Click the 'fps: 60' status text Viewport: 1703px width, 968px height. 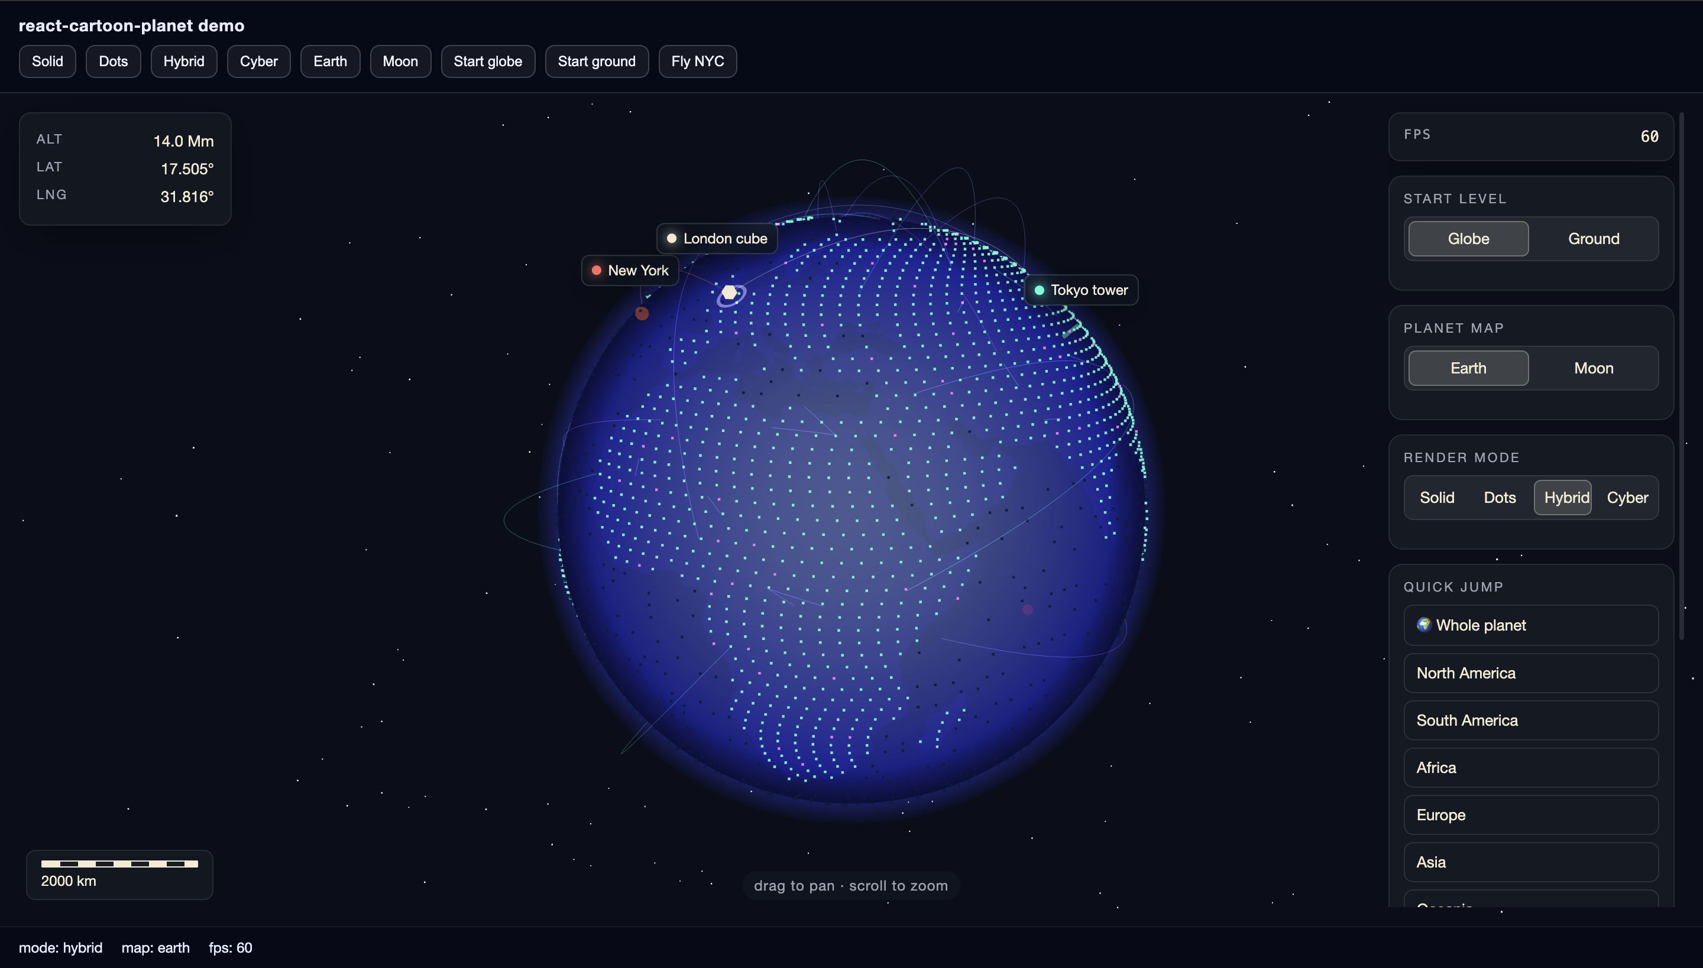(230, 947)
